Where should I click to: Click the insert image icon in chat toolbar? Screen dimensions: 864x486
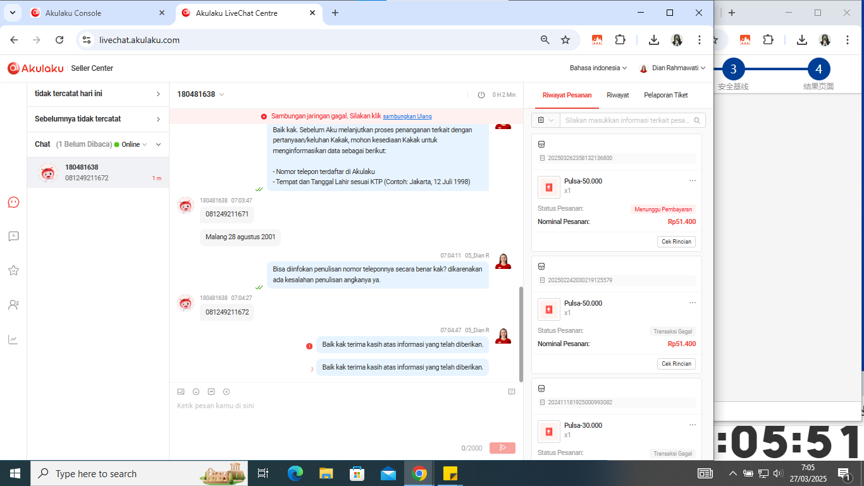click(181, 392)
